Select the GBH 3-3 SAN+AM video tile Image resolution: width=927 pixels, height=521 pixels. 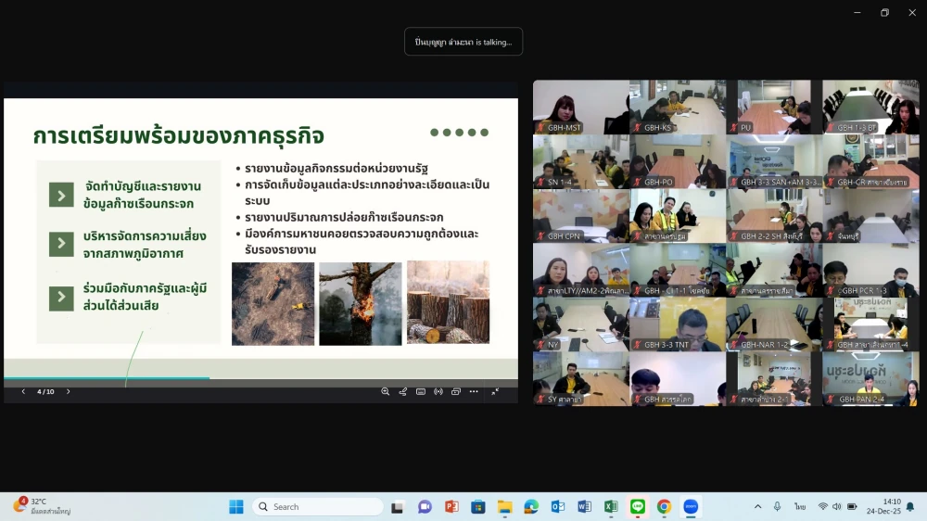click(774, 161)
